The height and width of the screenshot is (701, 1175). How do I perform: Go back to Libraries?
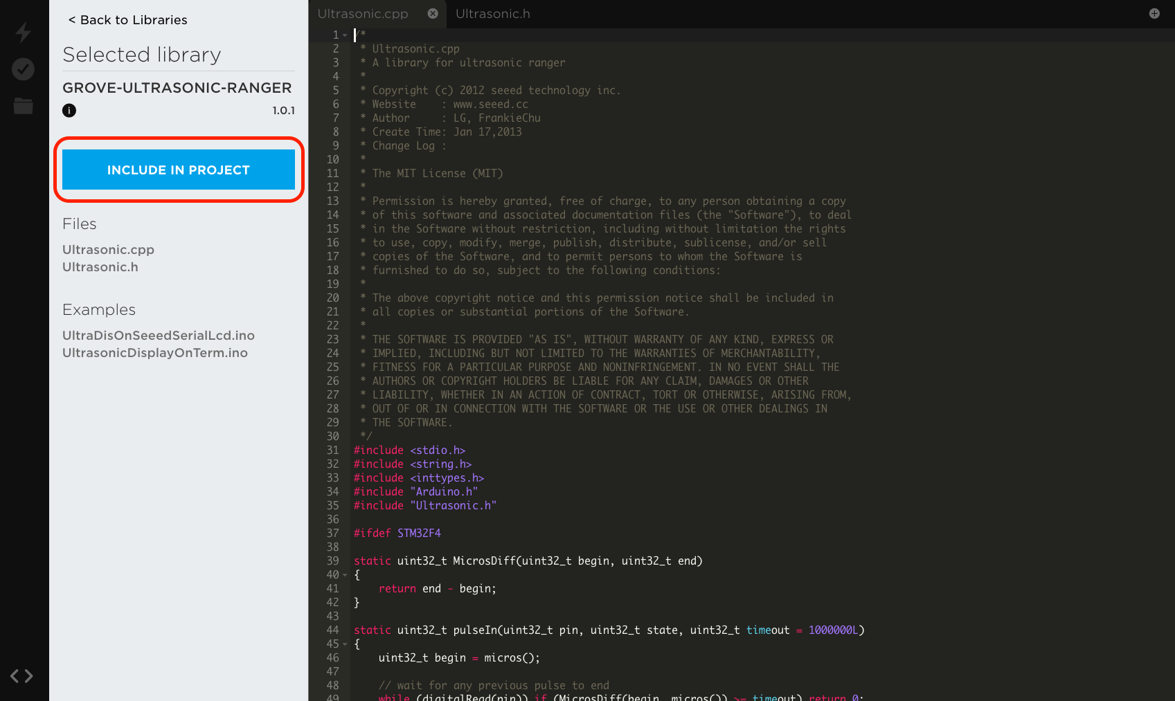(x=127, y=20)
